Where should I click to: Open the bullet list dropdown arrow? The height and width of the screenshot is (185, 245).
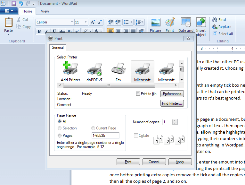click(x=131, y=22)
